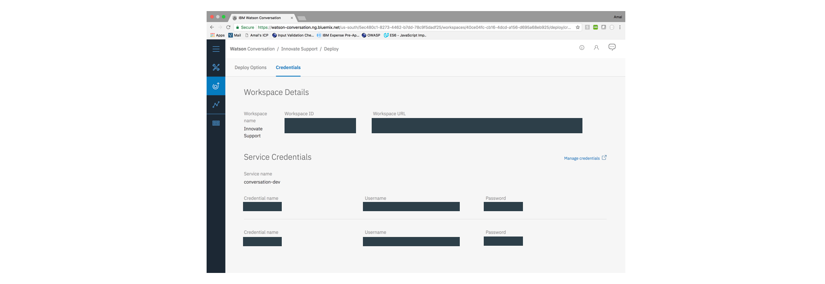The height and width of the screenshot is (284, 825).
Task: Click the 'Service Credentials' heading
Action: [x=278, y=157]
